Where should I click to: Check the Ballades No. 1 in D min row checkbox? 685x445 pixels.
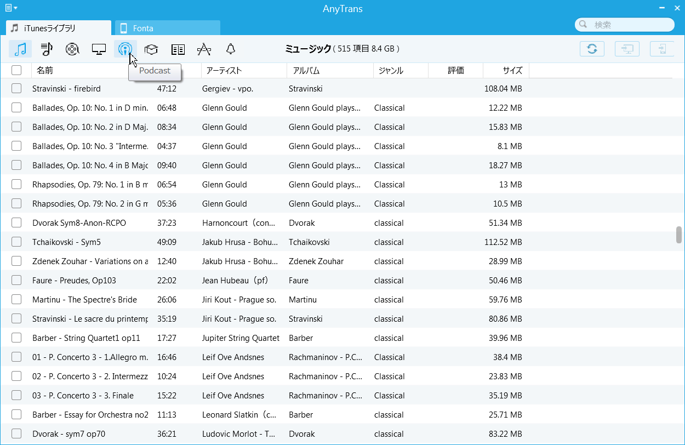[x=16, y=107]
